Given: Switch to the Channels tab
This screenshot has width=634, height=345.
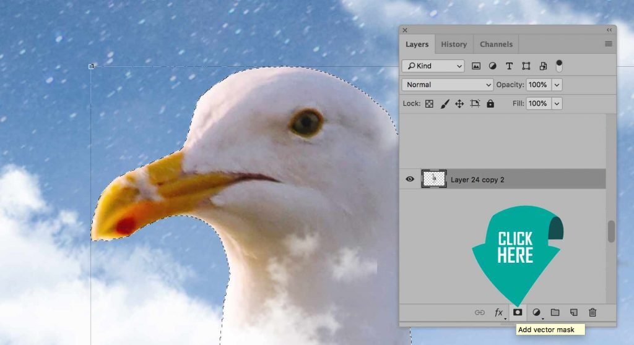Looking at the screenshot, I should click(x=496, y=45).
